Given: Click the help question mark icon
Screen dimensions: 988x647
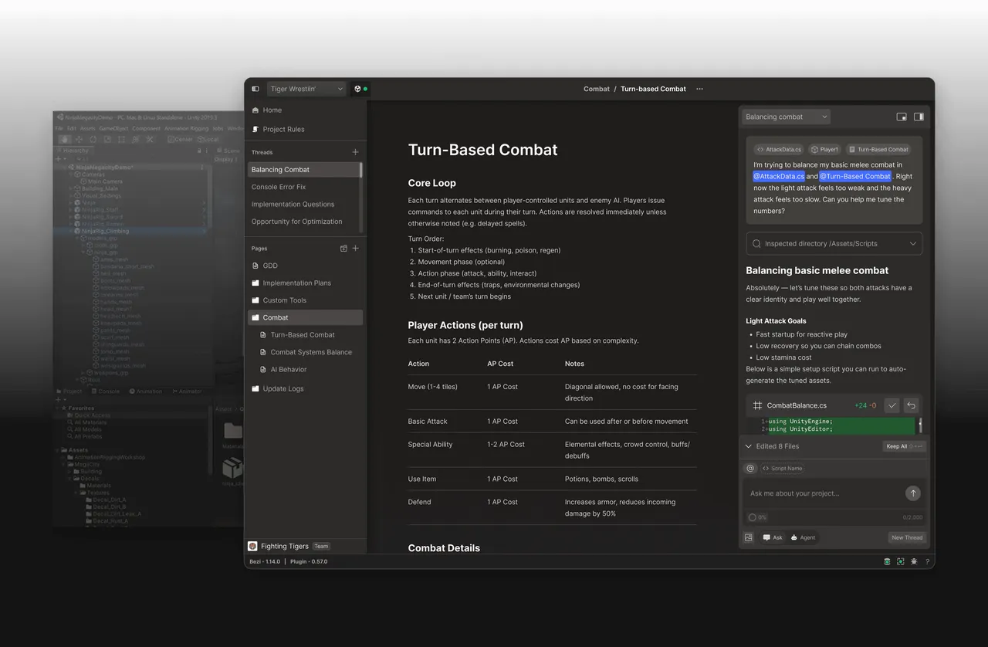Looking at the screenshot, I should tap(927, 561).
